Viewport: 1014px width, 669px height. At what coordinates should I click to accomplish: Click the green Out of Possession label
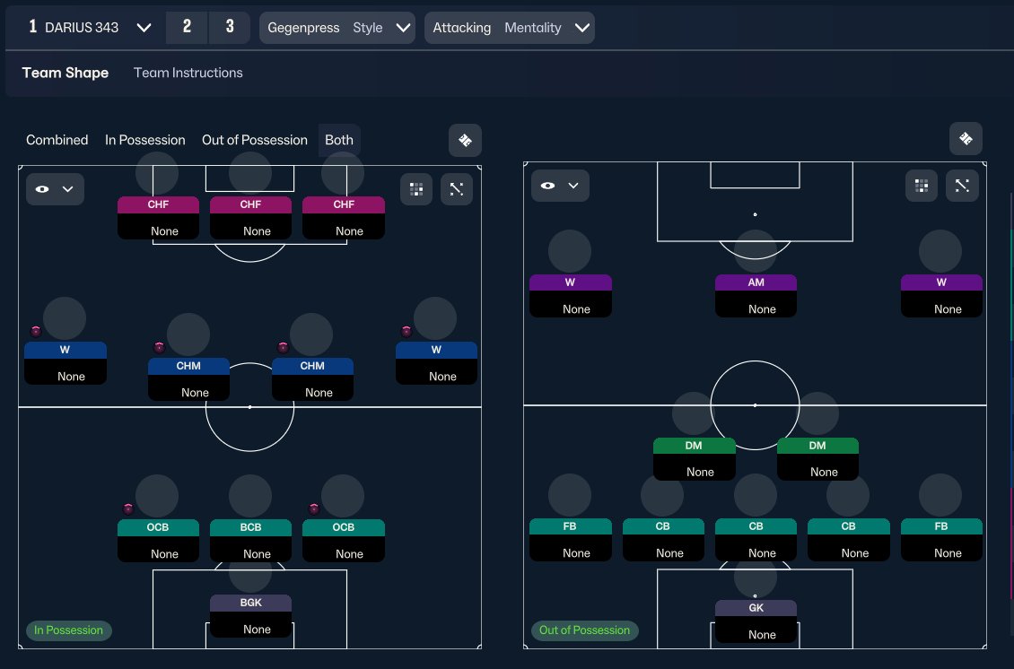tap(584, 630)
